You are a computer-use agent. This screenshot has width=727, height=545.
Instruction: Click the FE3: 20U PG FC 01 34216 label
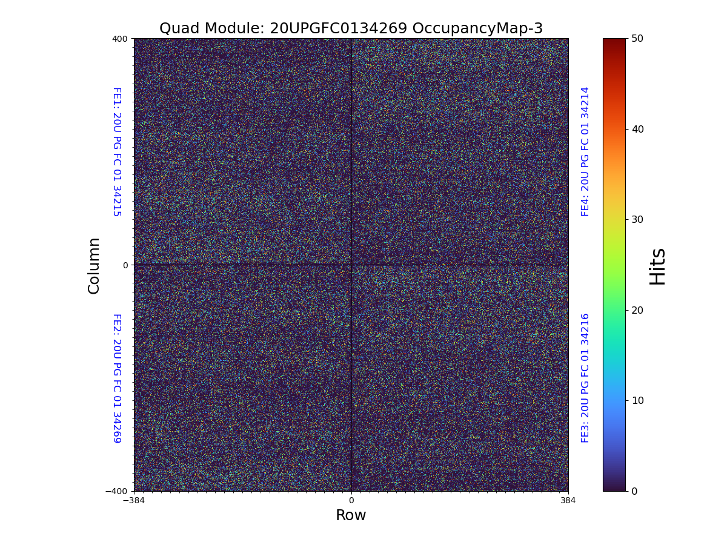[x=585, y=378]
